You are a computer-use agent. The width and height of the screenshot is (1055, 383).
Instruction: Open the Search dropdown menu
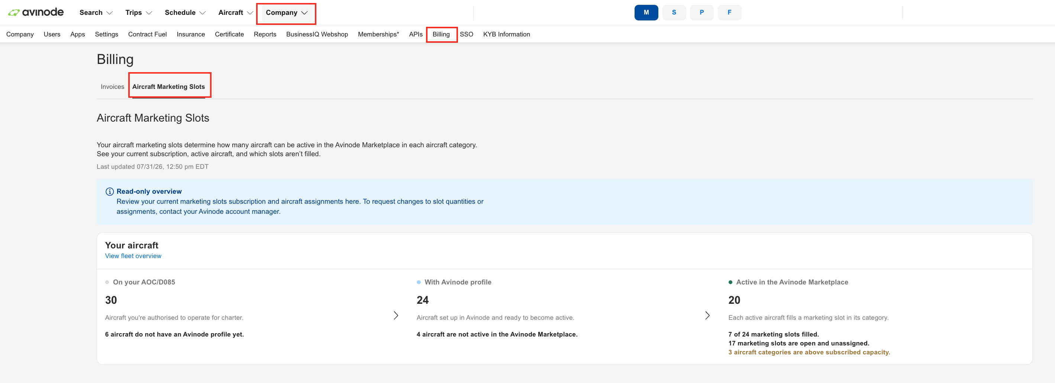(x=96, y=13)
